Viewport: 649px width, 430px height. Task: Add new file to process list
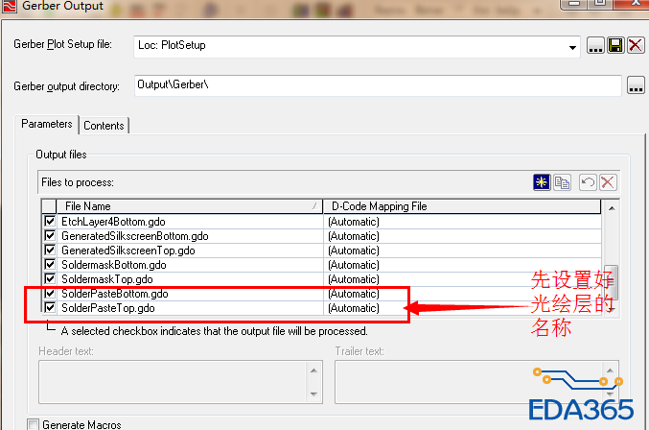click(x=542, y=182)
